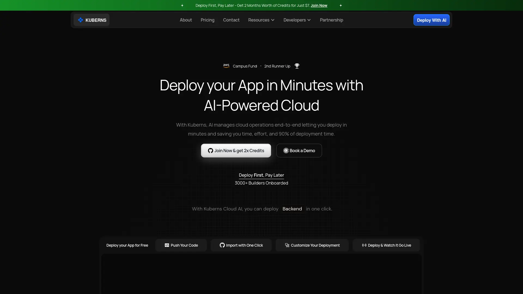Click the broadcast icon on Deploy & Watch It Go Live
Viewport: 523px width, 294px height.
[364, 245]
